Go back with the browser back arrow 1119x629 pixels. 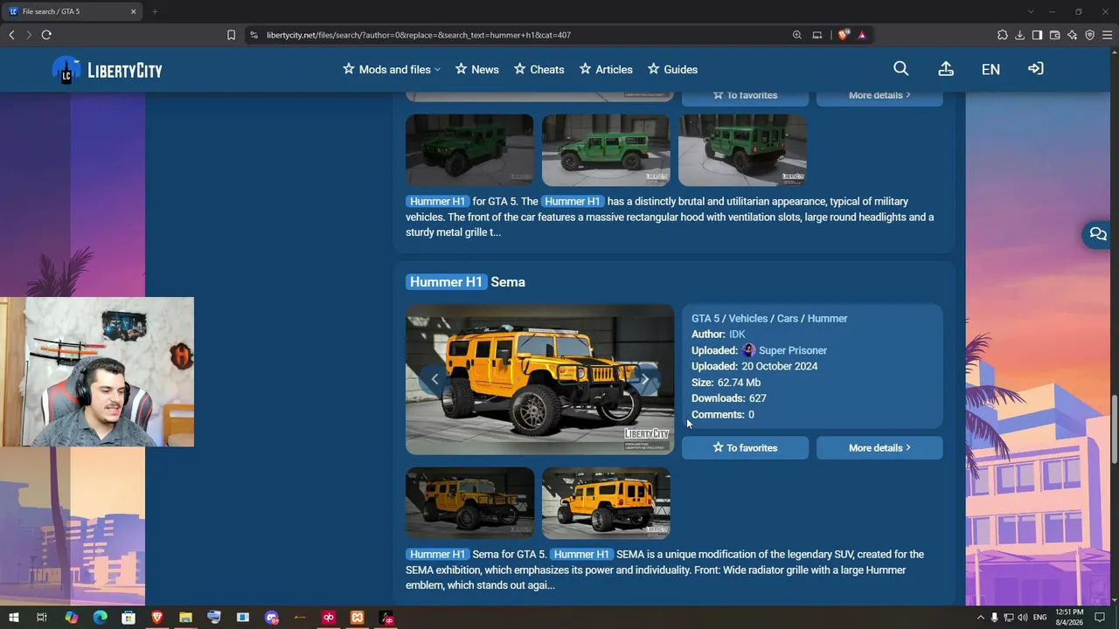pos(11,35)
